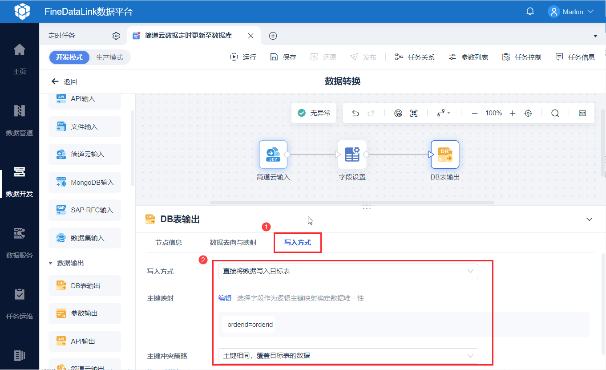
Task: Pick DB表输出 from the component list
Action: click(x=85, y=286)
